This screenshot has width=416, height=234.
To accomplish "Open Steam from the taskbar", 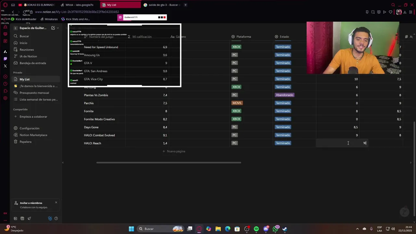I will coord(285,229).
